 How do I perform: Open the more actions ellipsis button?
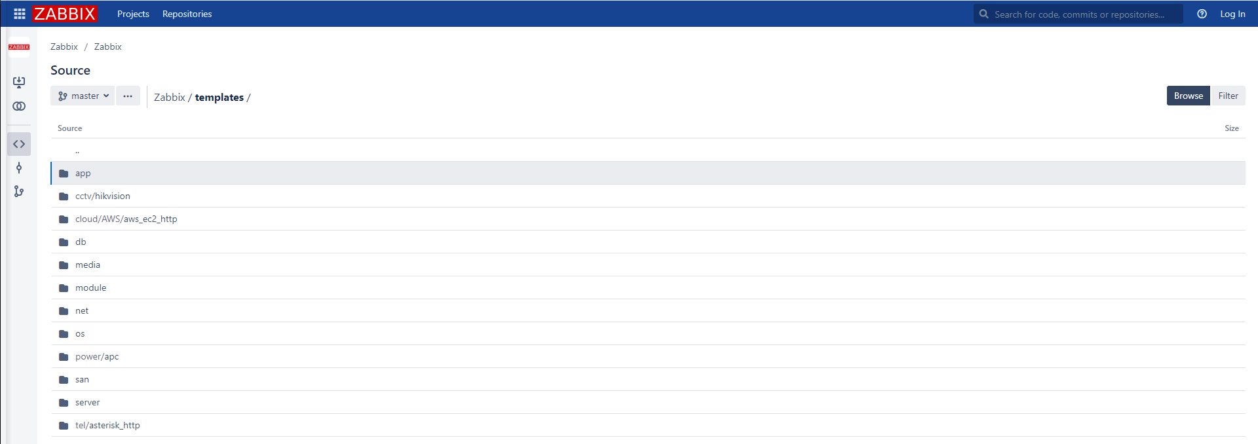tap(128, 96)
